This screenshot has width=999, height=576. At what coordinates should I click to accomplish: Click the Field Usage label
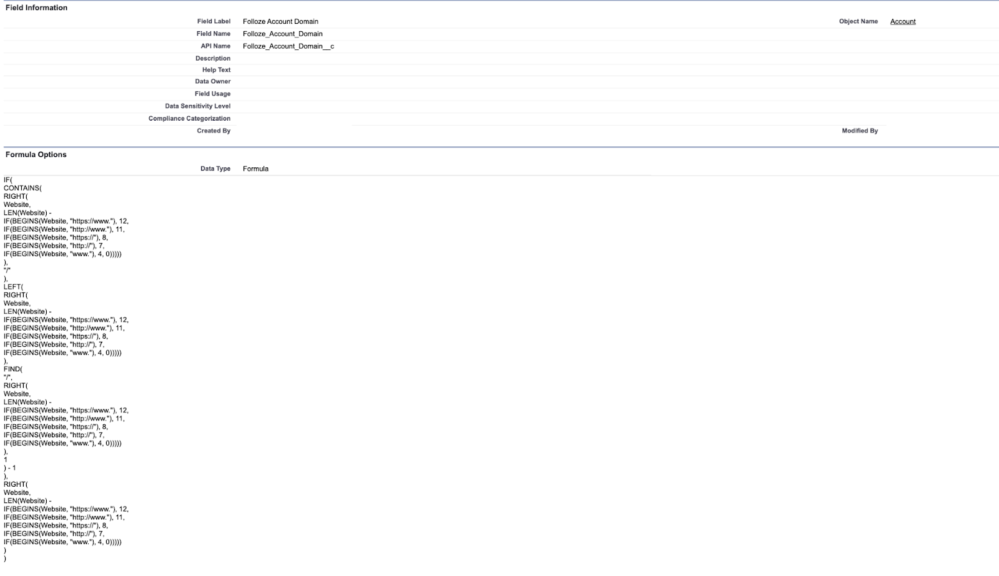pos(212,94)
